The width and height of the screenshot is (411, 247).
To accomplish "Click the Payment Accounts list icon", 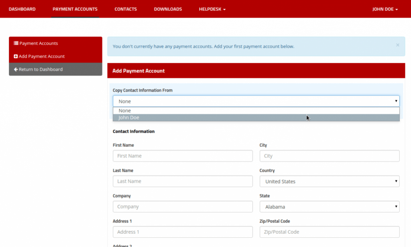I will [16, 43].
